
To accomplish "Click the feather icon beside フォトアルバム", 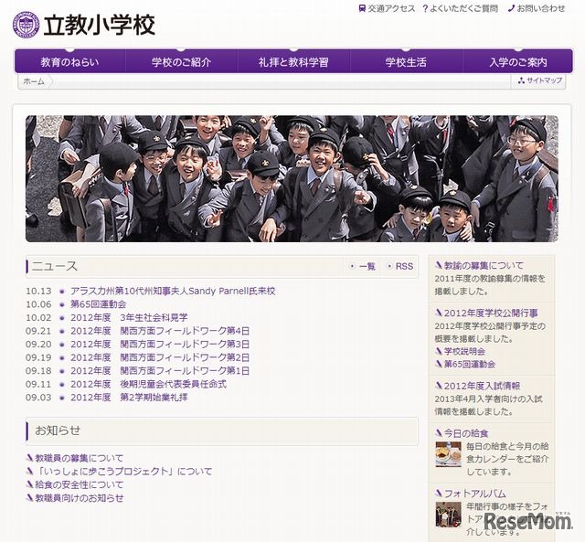I will [x=439, y=494].
